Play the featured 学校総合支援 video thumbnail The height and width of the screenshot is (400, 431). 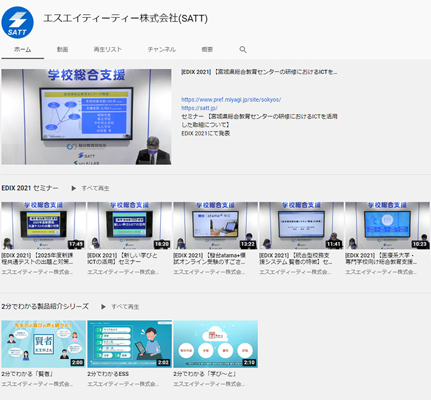[86, 117]
